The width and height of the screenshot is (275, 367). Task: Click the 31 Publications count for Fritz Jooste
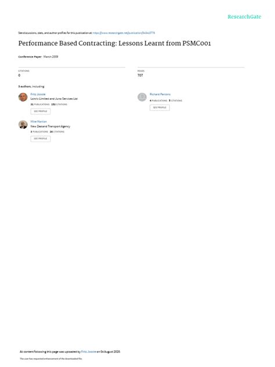(x=40, y=105)
